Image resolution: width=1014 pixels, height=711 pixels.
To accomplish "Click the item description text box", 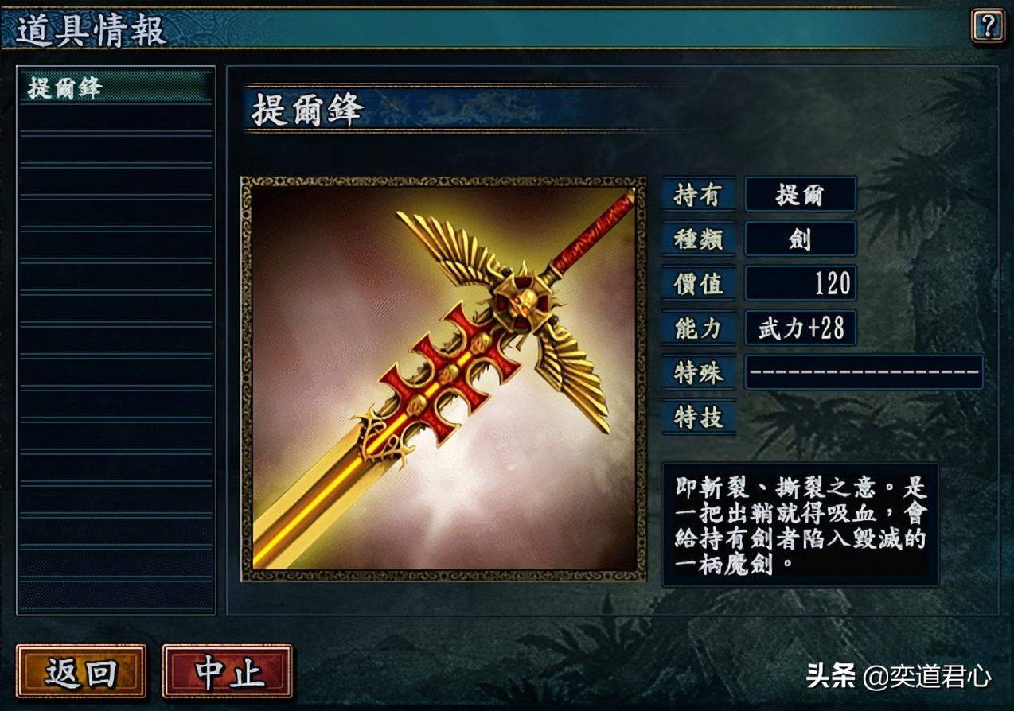I will (x=800, y=525).
